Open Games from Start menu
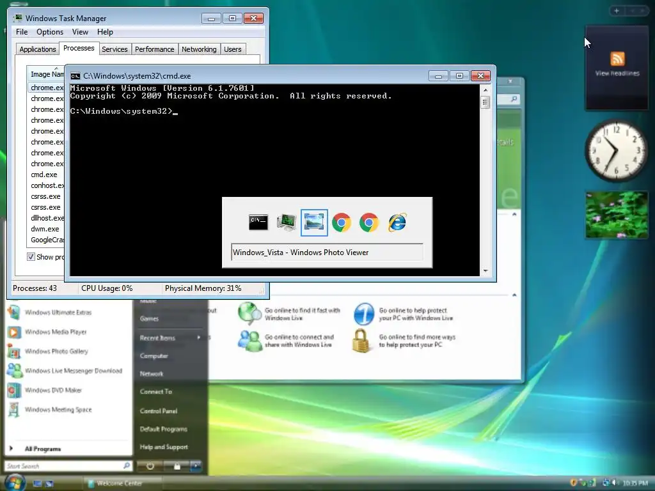This screenshot has width=655, height=491. tap(149, 318)
